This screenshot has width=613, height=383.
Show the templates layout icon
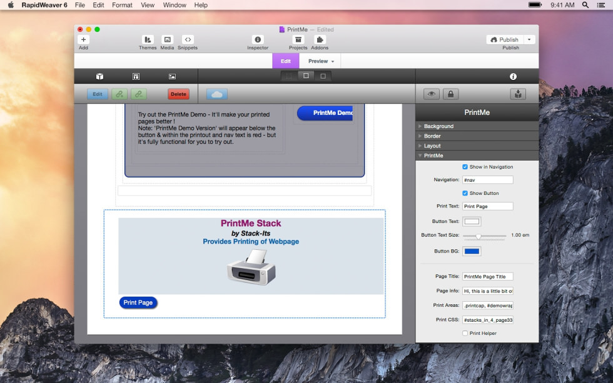[136, 76]
